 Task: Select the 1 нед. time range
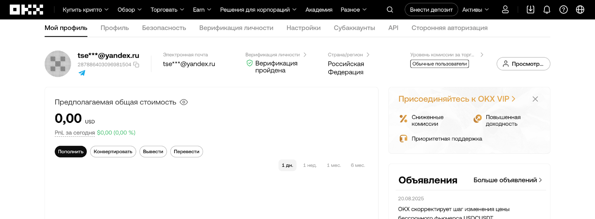[x=310, y=165]
